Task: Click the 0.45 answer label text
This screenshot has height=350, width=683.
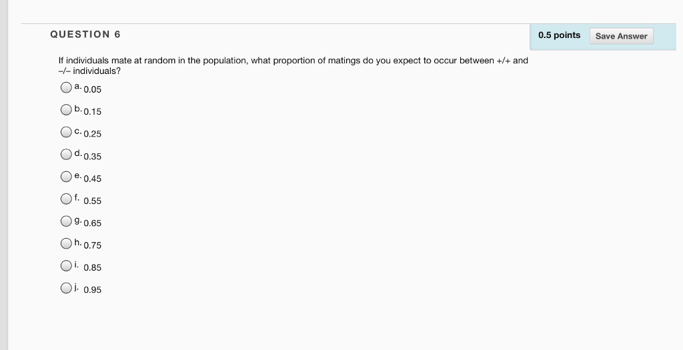Action: click(92, 179)
